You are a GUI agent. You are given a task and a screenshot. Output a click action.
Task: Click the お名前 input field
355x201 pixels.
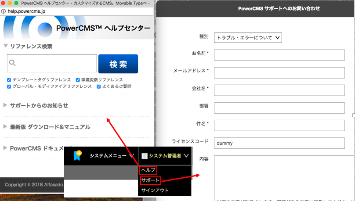click(x=279, y=55)
